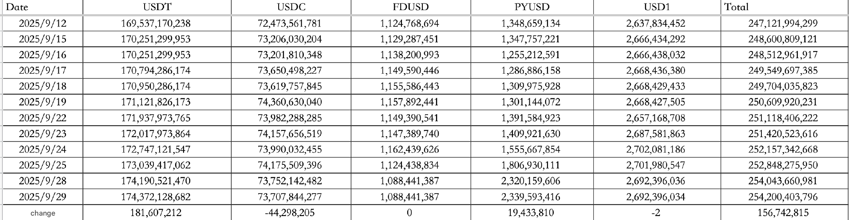Select the 2025/9/12 date cell
849x220 pixels.
click(42, 23)
